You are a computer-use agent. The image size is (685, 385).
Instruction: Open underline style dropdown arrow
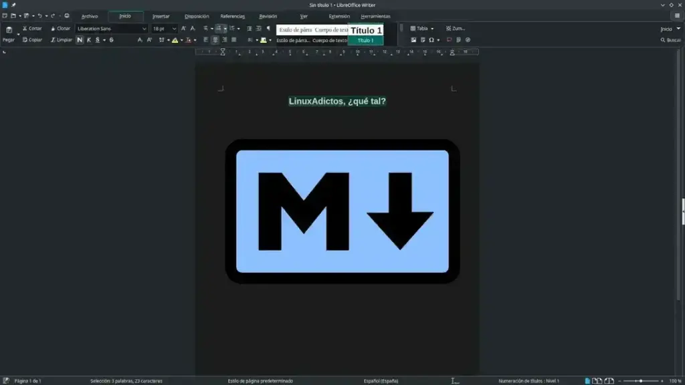[104, 40]
